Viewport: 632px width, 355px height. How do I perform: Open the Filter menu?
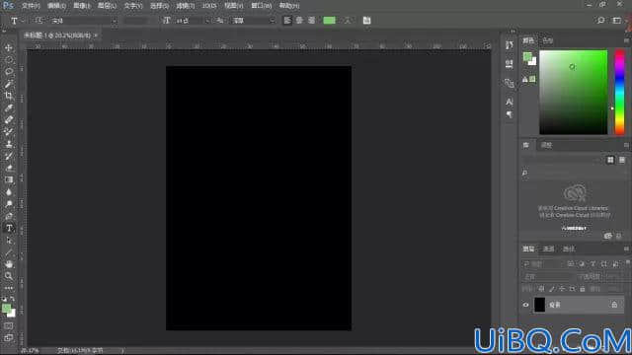(x=185, y=6)
